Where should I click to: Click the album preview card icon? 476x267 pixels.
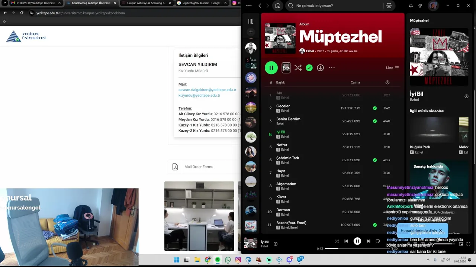[x=286, y=68]
